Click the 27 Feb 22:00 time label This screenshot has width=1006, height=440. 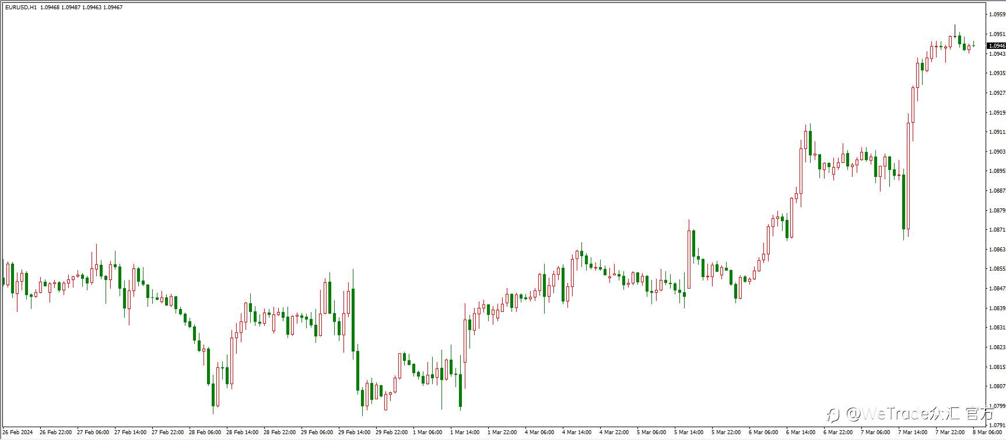click(167, 432)
